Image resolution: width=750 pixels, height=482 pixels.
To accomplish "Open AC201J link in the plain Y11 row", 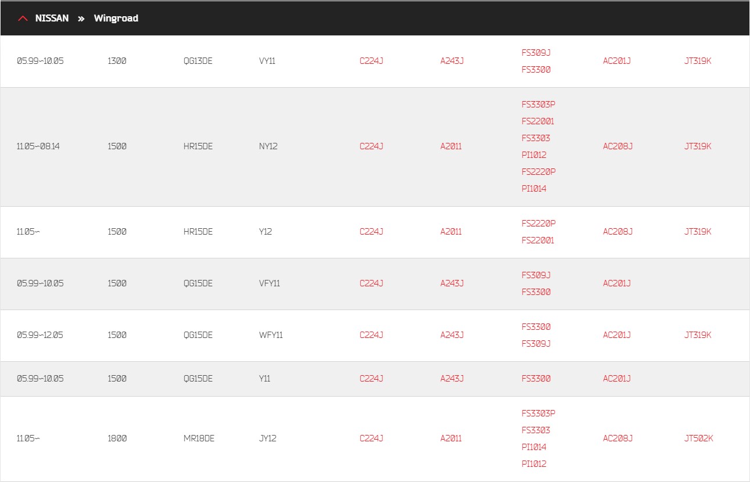I will coord(617,379).
